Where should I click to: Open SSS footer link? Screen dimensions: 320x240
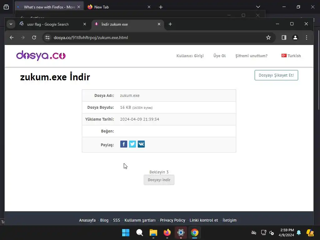coord(117,220)
